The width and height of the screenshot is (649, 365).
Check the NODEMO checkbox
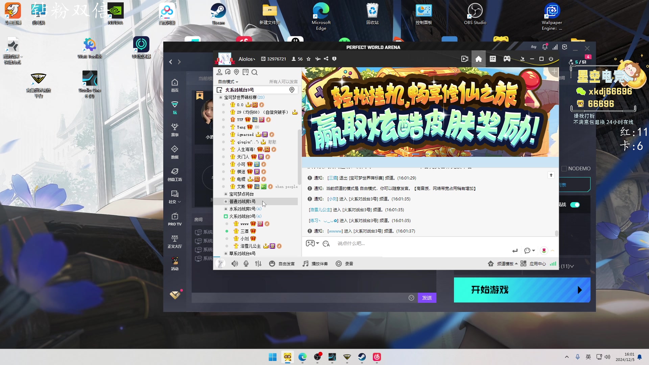[x=564, y=169]
